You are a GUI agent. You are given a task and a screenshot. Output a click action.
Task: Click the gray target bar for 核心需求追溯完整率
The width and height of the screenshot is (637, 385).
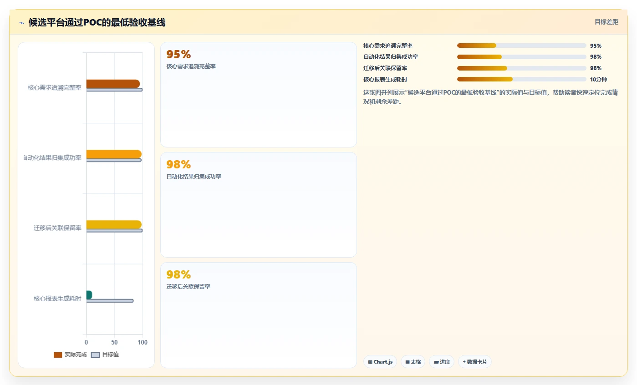click(x=114, y=90)
